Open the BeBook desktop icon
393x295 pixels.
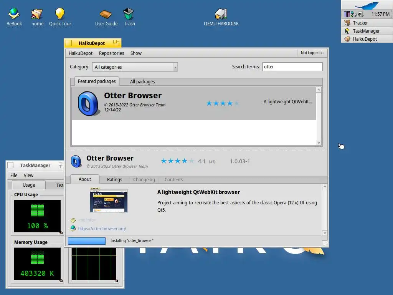(14, 17)
